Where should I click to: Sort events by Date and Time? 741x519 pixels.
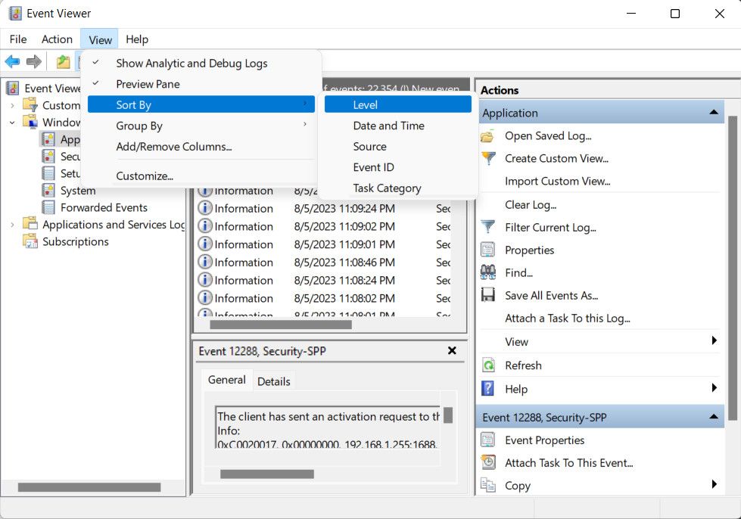(x=388, y=126)
